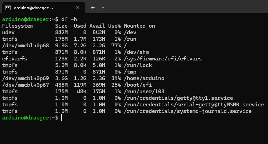268x144 pixels.
Task: Click the systemd-journald.service path
Action: [188, 111]
